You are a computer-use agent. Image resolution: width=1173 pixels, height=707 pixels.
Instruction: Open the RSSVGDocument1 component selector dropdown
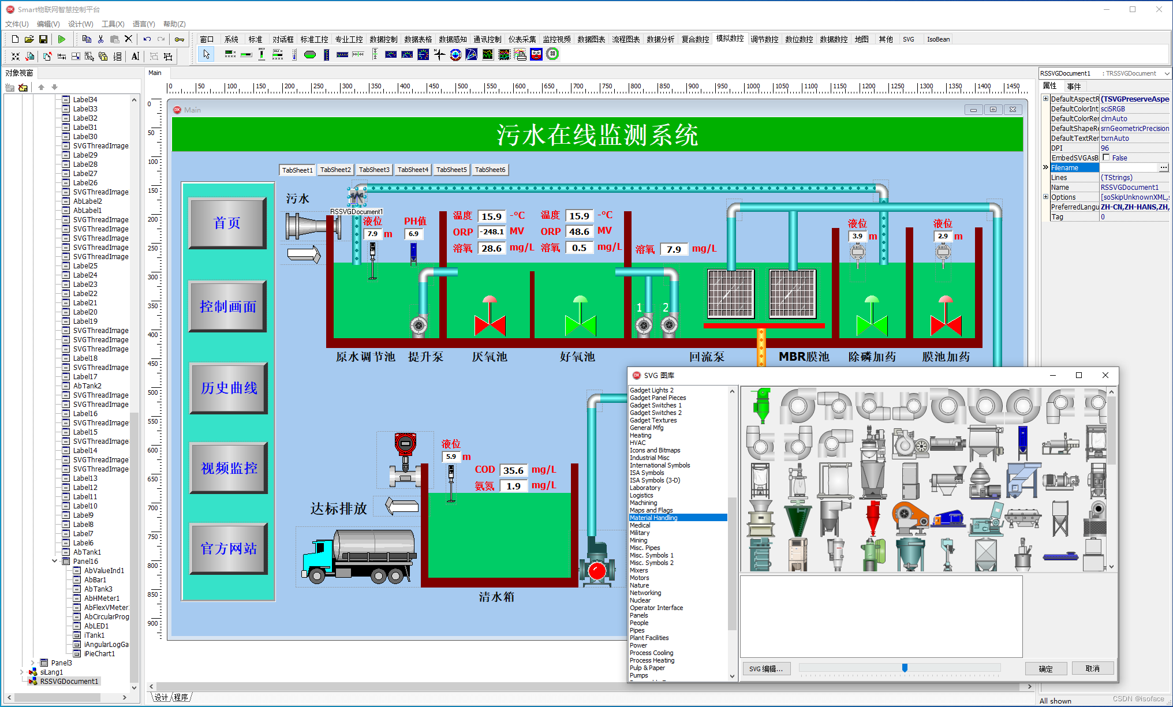click(x=1167, y=73)
